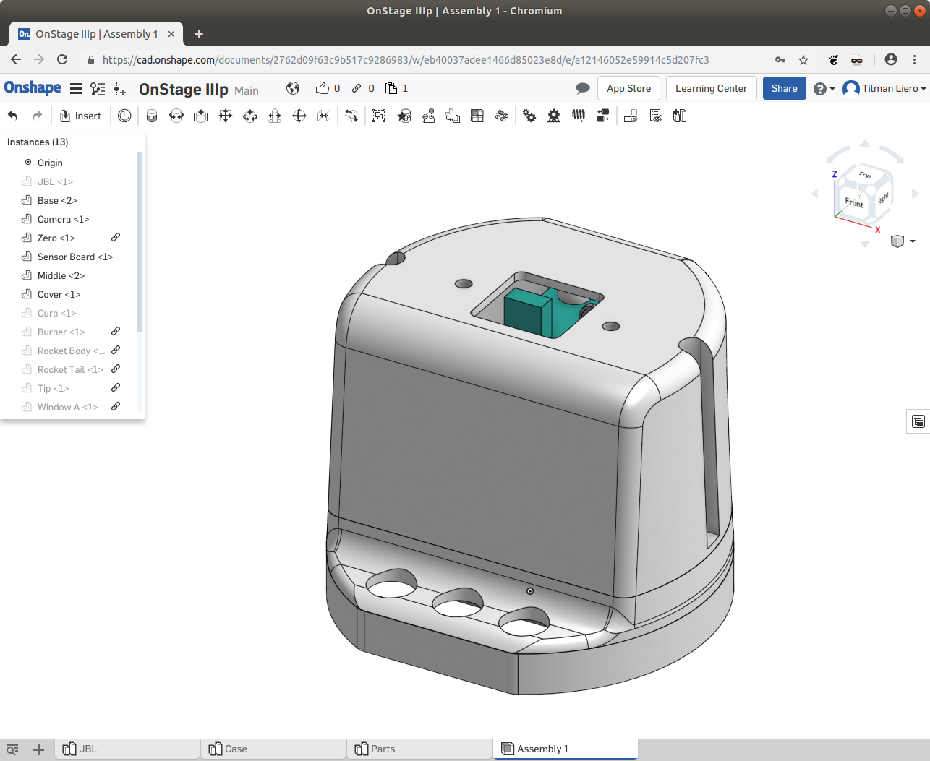Click the instances list scrollbar

pyautogui.click(x=140, y=242)
